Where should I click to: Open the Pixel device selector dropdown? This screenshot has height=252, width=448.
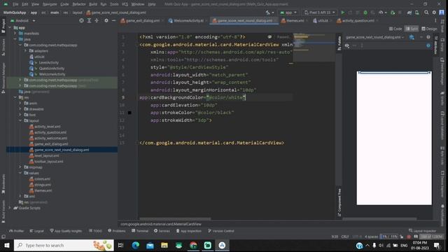319,13
